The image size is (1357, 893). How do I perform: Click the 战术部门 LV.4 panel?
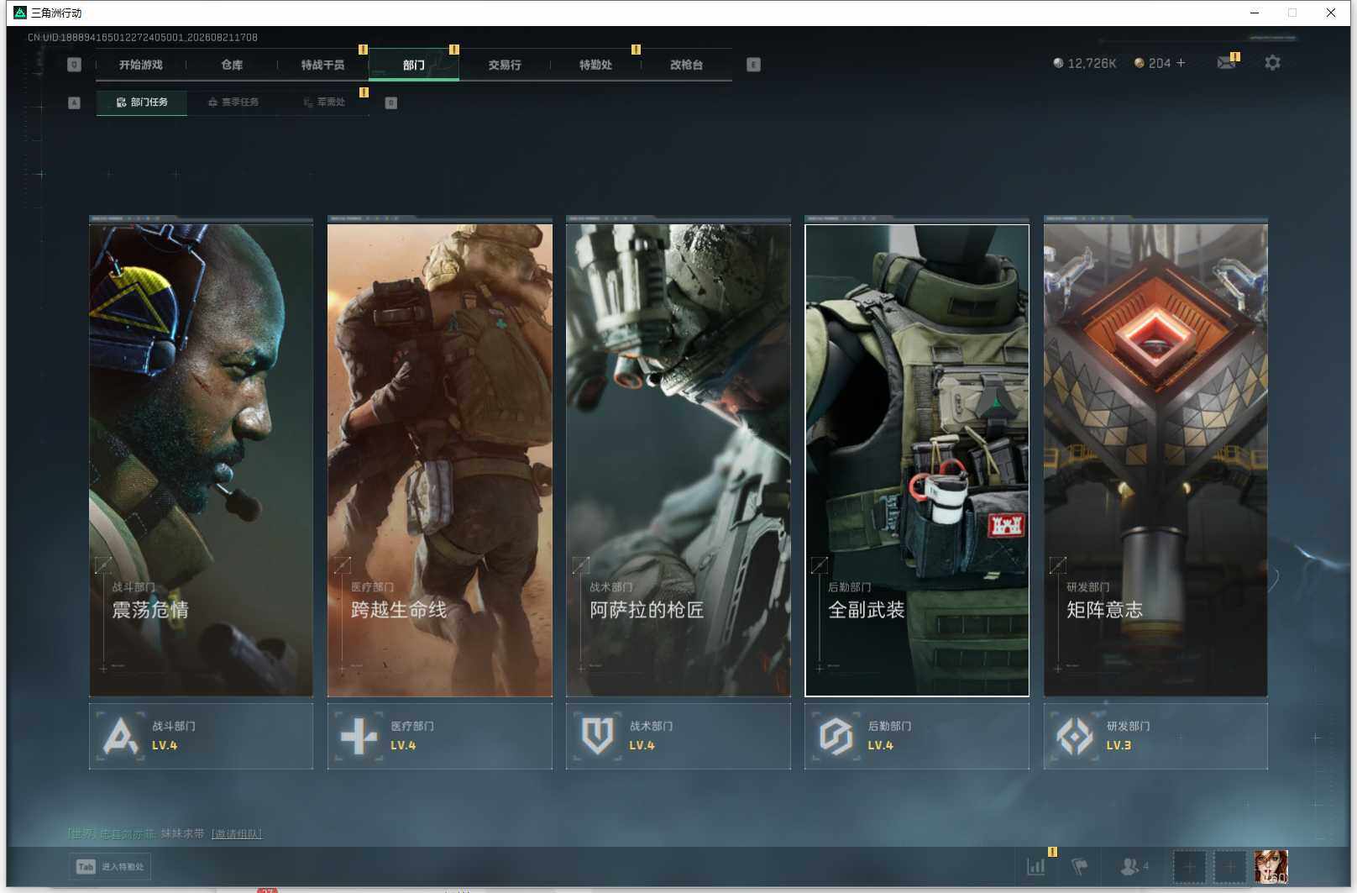678,736
